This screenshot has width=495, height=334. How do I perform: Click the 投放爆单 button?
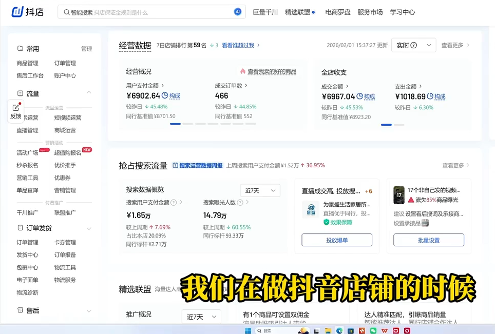tap(336, 240)
